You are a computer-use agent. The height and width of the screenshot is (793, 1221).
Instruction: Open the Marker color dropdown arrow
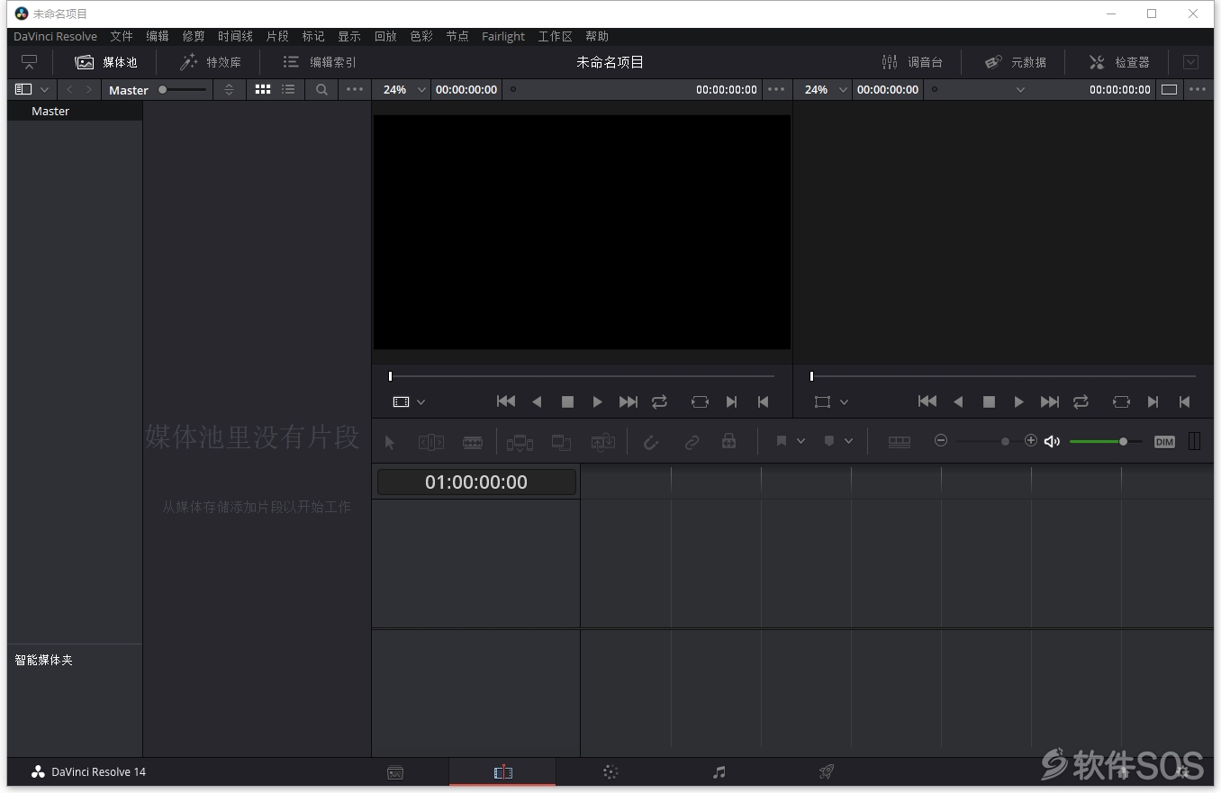click(848, 441)
